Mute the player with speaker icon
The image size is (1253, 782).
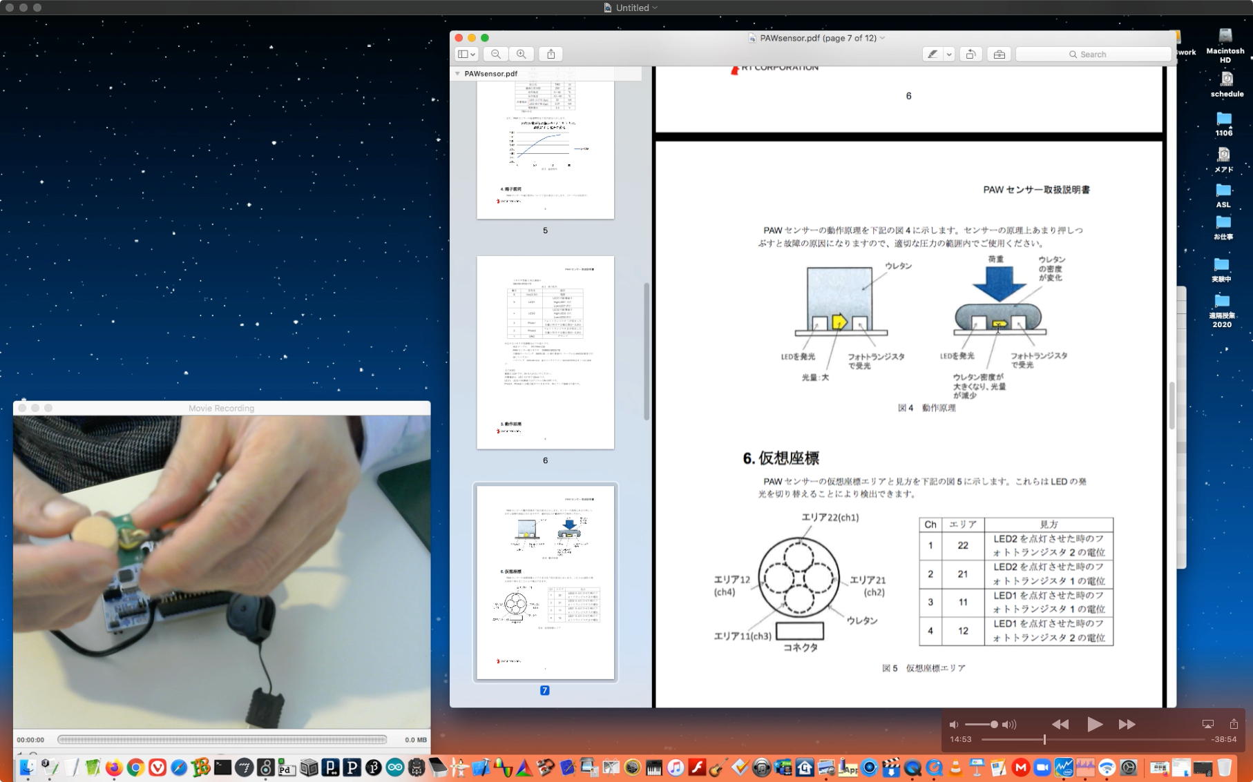(954, 724)
